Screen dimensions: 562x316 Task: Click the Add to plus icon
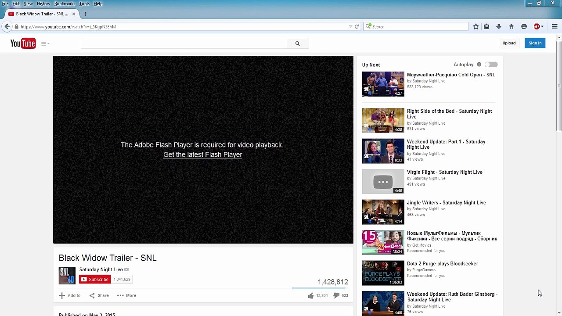[x=62, y=295]
